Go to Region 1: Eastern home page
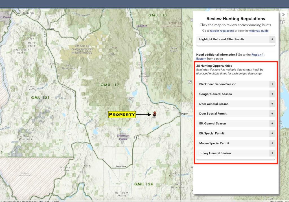Image resolution: width=289 pixels, height=202 pixels. [258, 55]
